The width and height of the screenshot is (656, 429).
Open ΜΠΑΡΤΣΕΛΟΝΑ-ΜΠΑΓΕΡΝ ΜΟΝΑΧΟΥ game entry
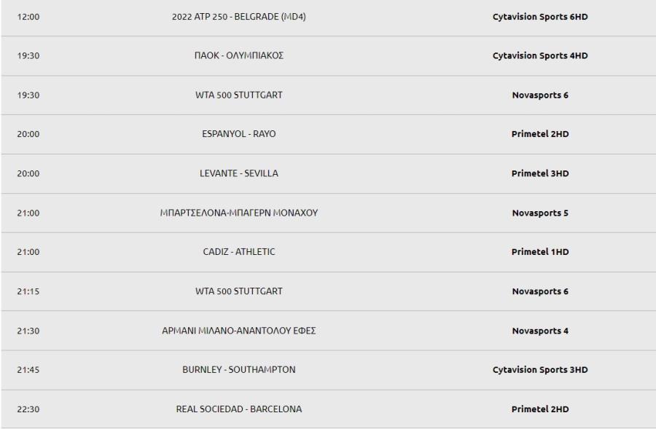click(239, 213)
